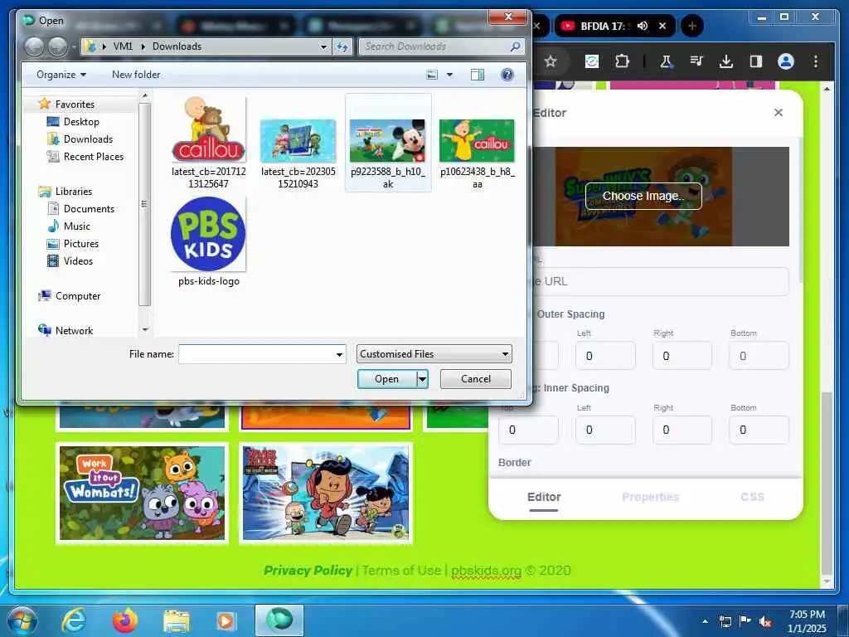The width and height of the screenshot is (849, 637).
Task: Cancel the Open dialog
Action: pos(475,378)
